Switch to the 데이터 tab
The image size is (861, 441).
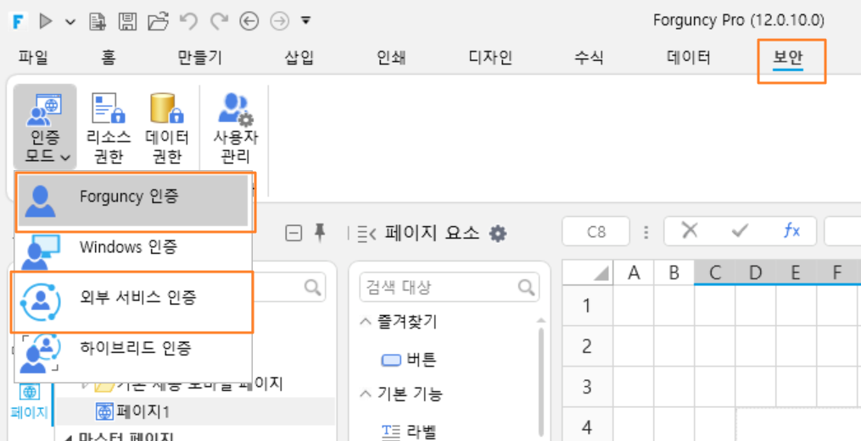click(689, 58)
